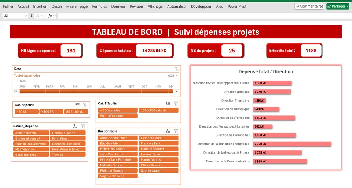Toggle multi-select on Cat. Effectifs slicer
This screenshot has width=352, height=188.
pos(168,103)
